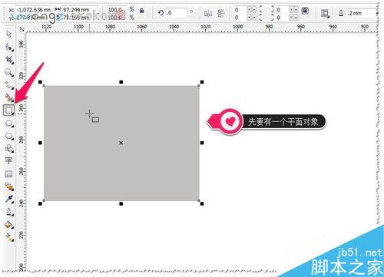This screenshot has width=384, height=277.
Task: Click the ruler origin corner icon
Action: click(22, 29)
